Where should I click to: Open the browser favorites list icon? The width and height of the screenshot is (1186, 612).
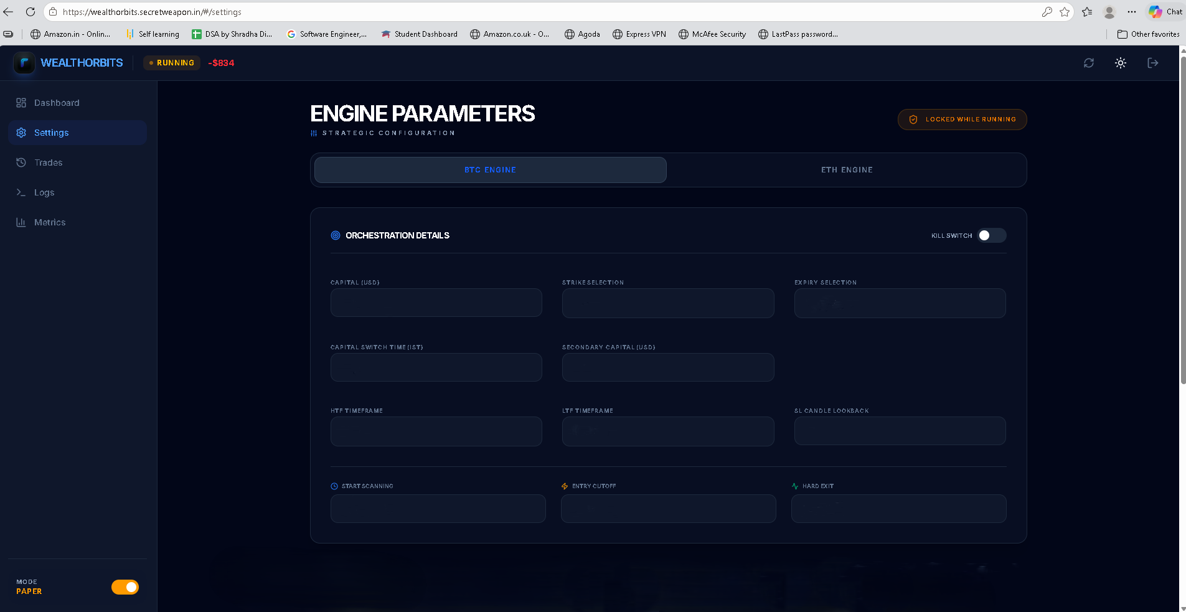(1087, 12)
